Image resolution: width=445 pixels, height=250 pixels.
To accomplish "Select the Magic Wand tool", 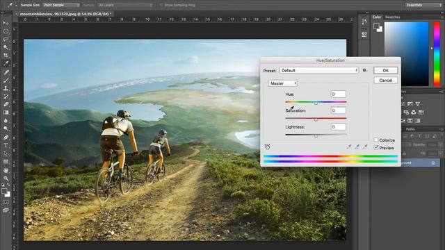I will 6,47.
